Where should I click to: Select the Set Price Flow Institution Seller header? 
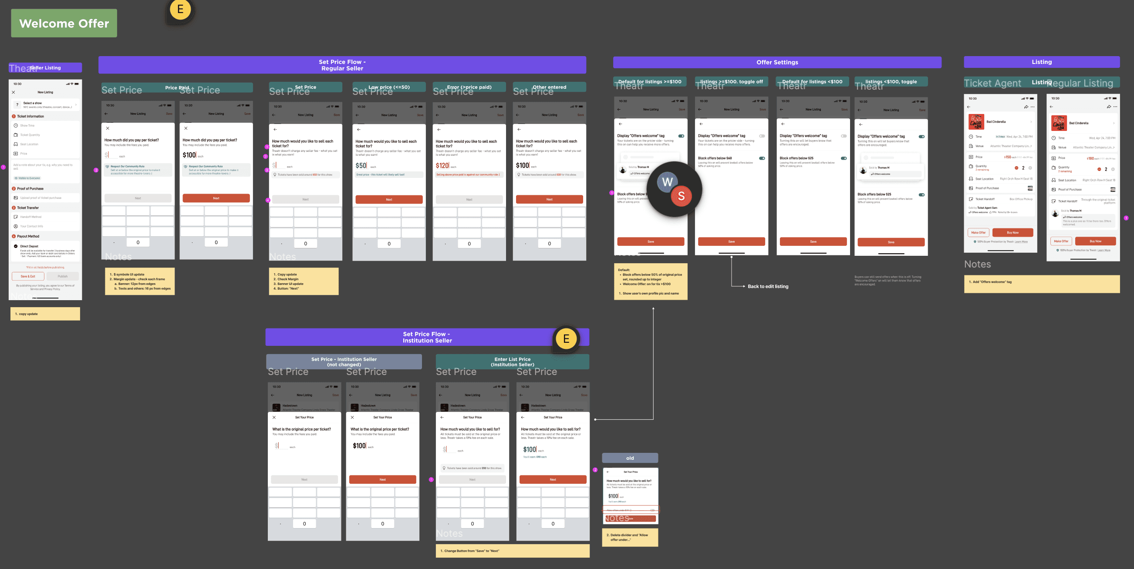[x=427, y=337]
